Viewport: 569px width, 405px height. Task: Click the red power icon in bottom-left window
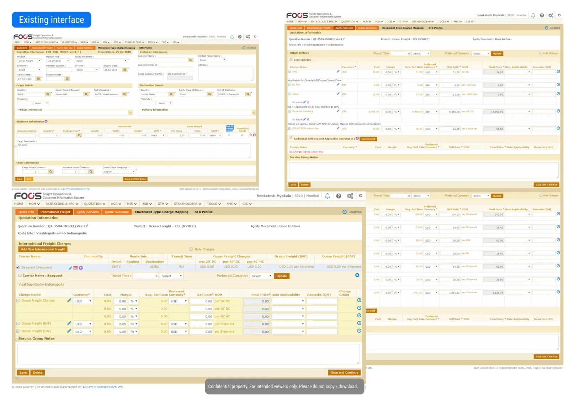click(x=361, y=196)
